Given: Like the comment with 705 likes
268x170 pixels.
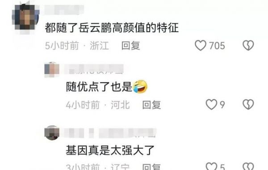Looking at the screenshot, I should [201, 45].
